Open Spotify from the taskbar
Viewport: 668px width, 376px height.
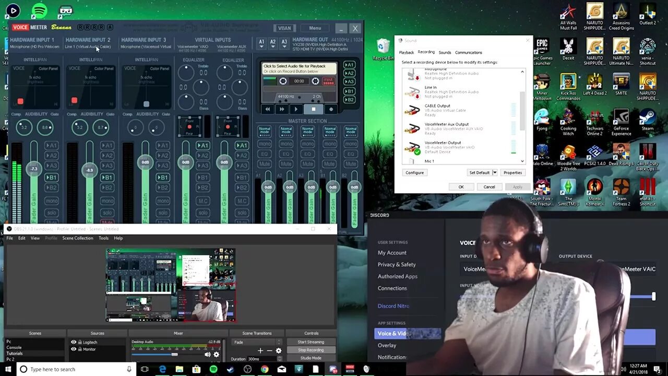(x=213, y=369)
